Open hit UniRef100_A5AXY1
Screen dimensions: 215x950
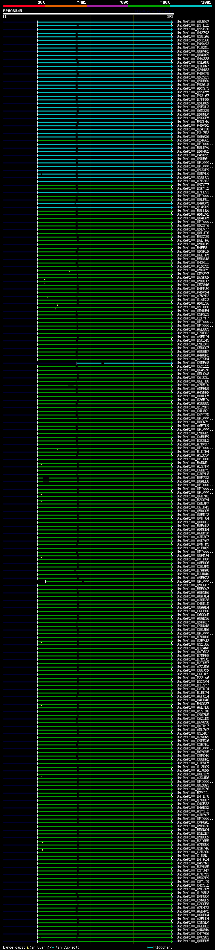coord(192,270)
